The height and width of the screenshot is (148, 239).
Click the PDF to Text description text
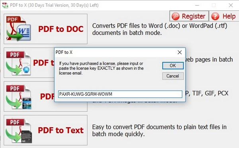click(x=159, y=130)
